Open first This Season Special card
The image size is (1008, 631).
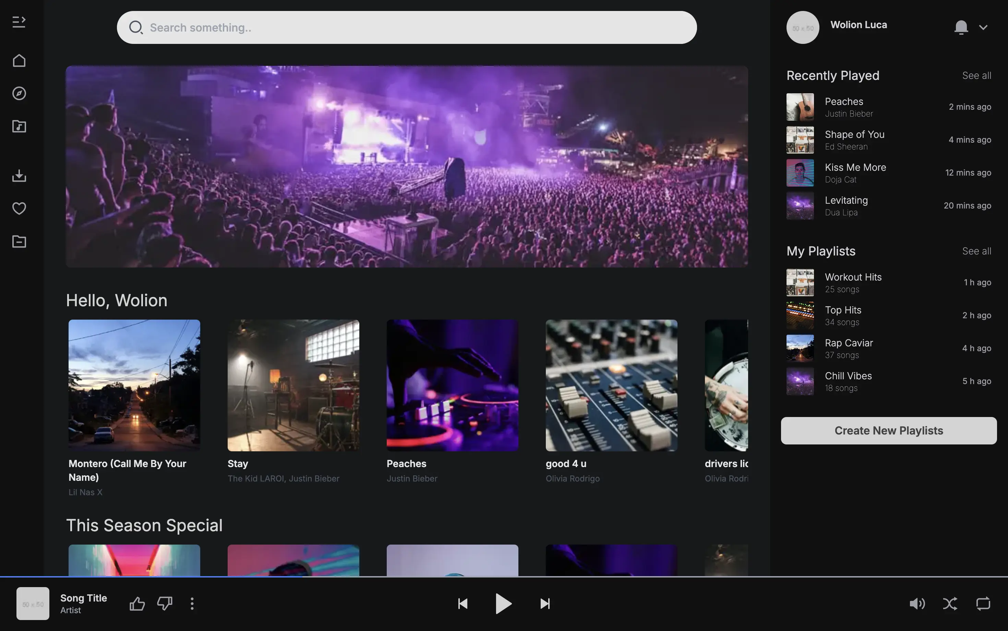pos(134,560)
